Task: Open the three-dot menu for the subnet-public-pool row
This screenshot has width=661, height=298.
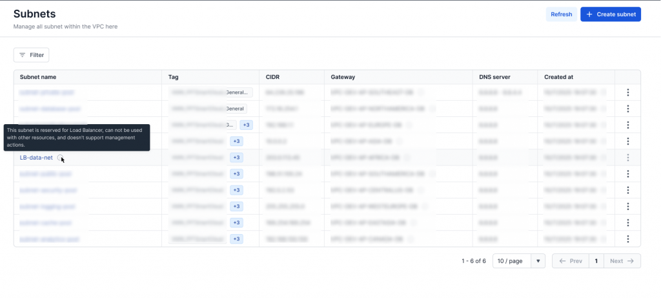Action: [x=627, y=174]
